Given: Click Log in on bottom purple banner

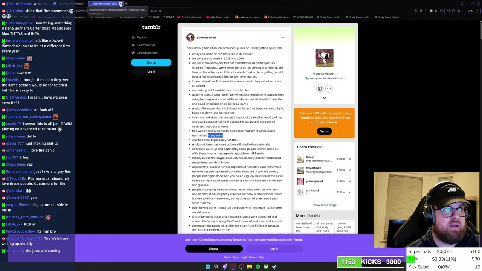Looking at the screenshot, I should pos(274,249).
